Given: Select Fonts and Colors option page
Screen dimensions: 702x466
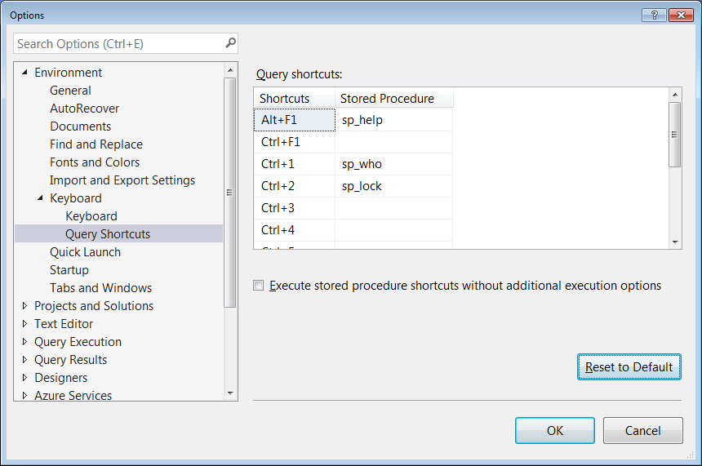Looking at the screenshot, I should 95,162.
